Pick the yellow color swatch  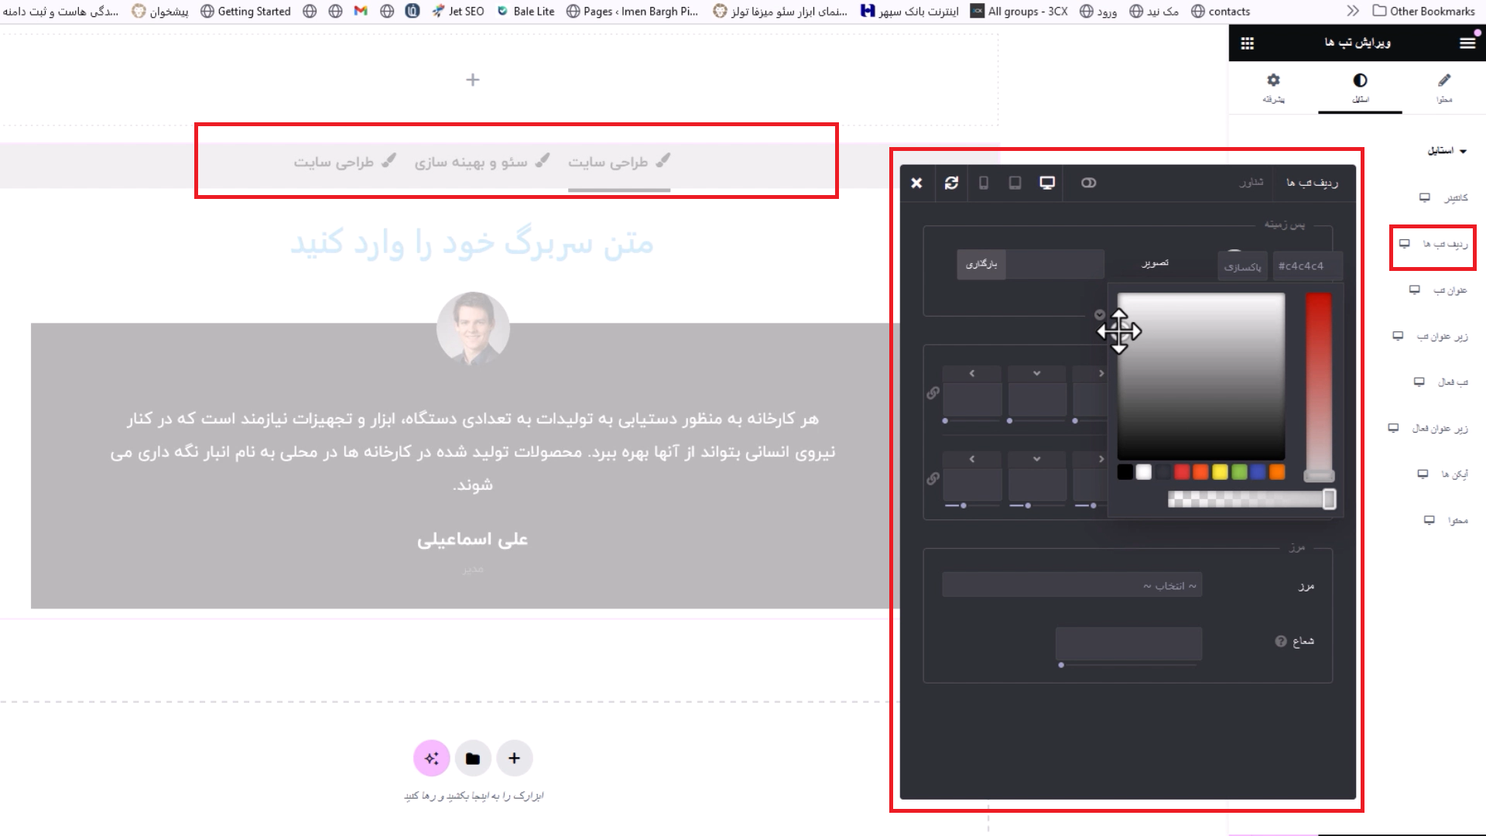[1220, 472]
